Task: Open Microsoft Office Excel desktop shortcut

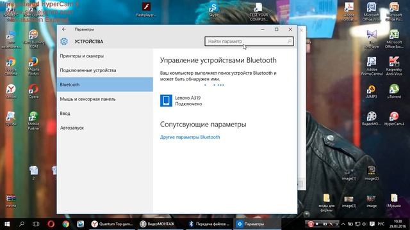Action: pyautogui.click(x=394, y=39)
